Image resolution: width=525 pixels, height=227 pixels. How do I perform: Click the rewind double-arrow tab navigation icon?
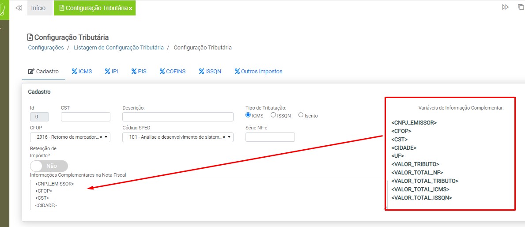click(x=19, y=8)
